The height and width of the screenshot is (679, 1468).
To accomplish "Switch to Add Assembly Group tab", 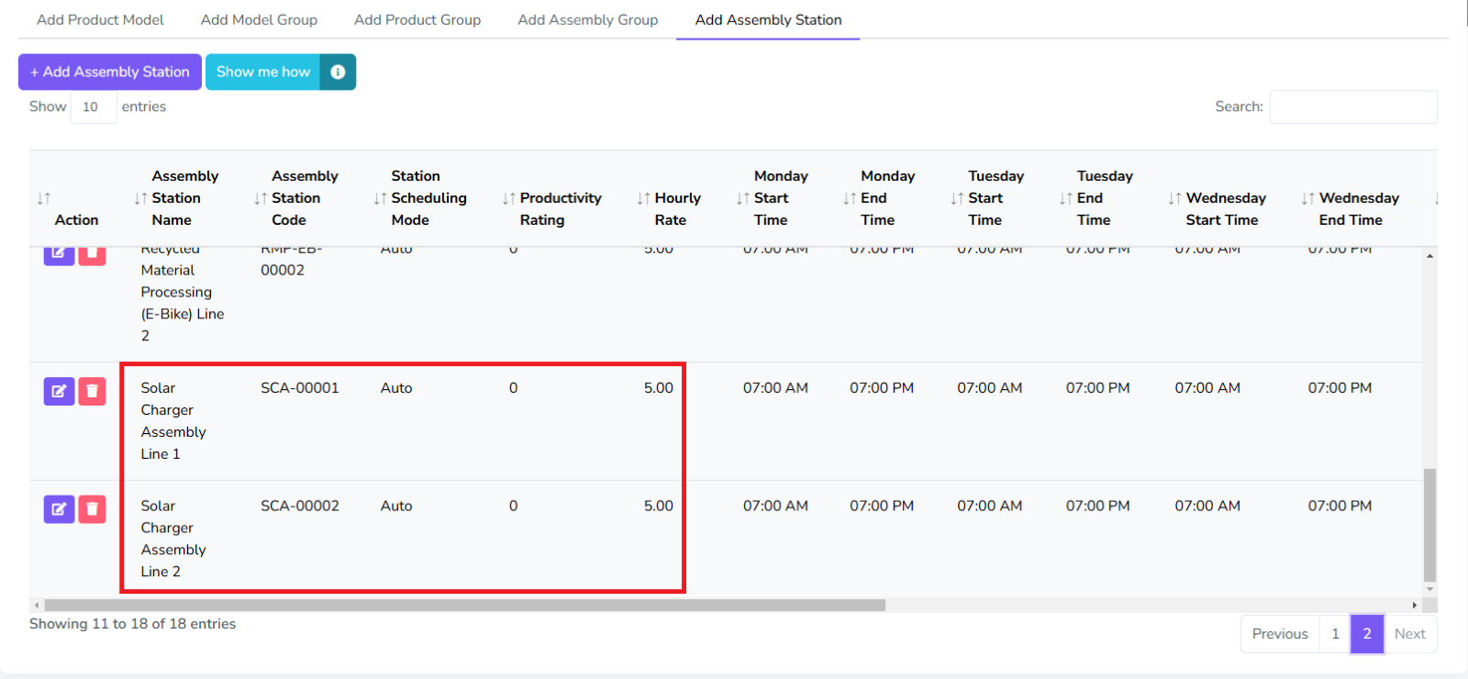I will [587, 19].
